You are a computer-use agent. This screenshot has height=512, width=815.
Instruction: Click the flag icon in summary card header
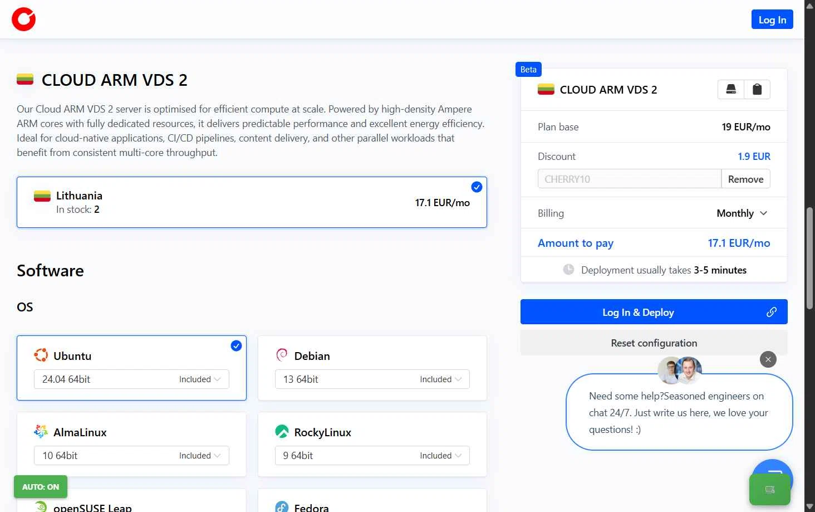(546, 89)
